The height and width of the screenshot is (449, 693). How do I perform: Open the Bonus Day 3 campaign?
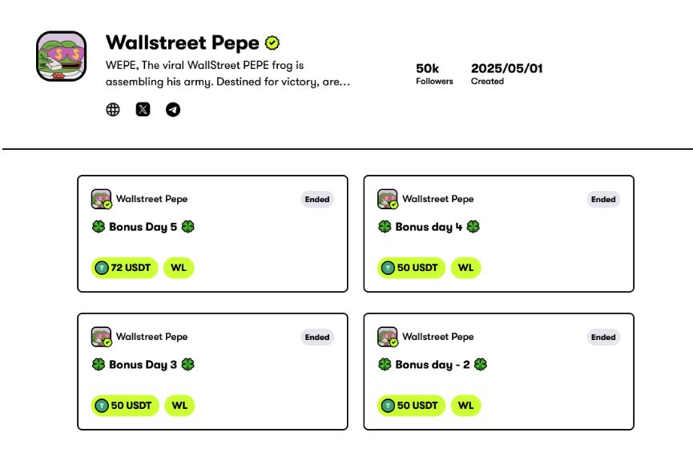[x=143, y=365]
